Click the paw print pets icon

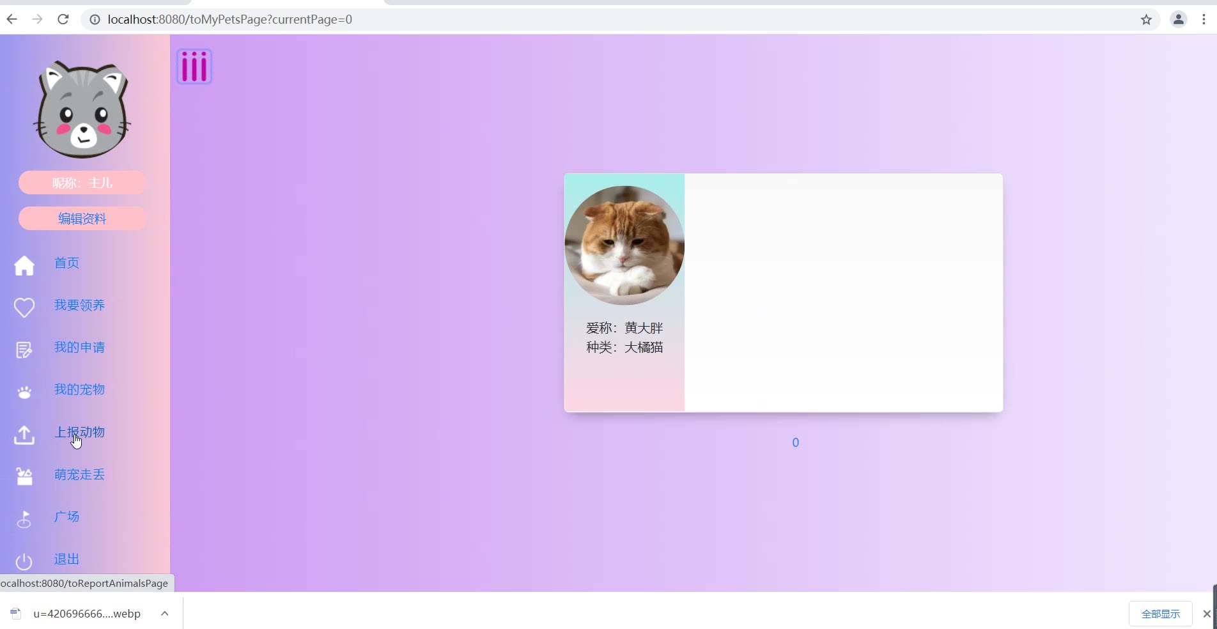[24, 392]
